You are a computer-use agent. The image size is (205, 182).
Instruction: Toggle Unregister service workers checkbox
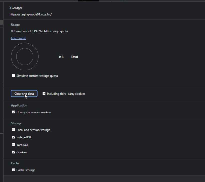[13, 112]
